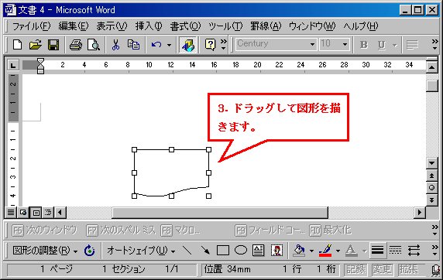Image resolution: width=443 pixels, height=280 pixels.
Task: Open the 挿入 menu
Action: click(x=149, y=26)
